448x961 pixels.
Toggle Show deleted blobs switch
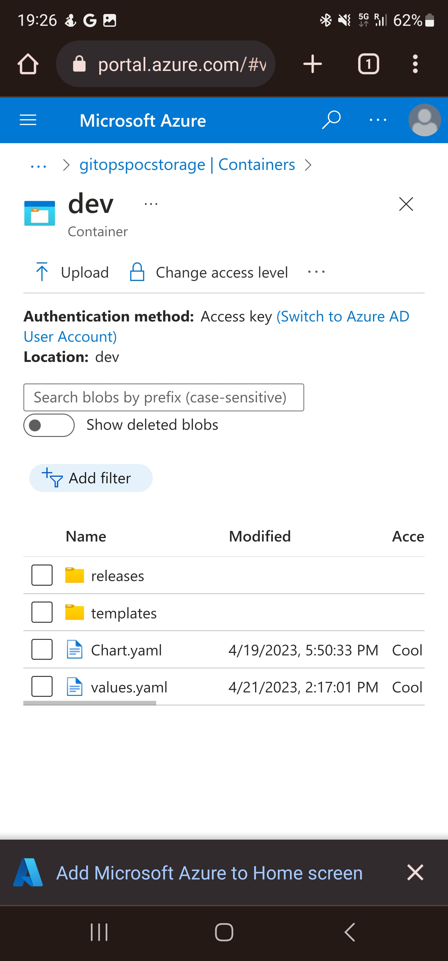click(x=49, y=425)
